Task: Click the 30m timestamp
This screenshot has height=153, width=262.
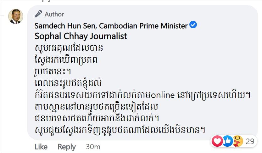Action: click(x=93, y=147)
